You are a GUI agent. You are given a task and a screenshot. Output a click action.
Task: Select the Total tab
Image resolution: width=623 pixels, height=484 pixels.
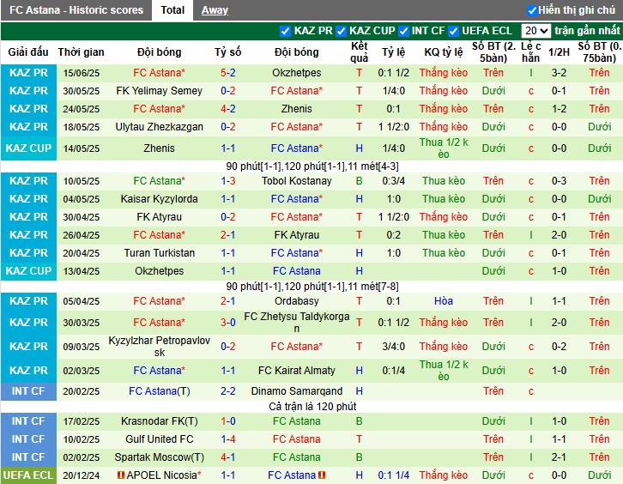coord(172,10)
